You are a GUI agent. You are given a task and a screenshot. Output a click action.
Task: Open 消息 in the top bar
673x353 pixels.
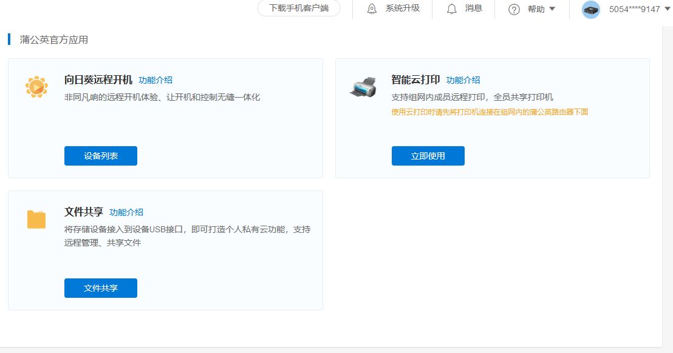[x=473, y=8]
